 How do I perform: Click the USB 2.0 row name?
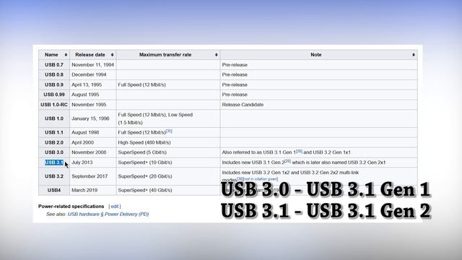click(54, 142)
